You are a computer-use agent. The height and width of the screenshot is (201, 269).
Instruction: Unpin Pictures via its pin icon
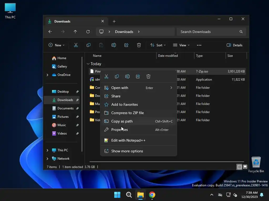coord(77,117)
